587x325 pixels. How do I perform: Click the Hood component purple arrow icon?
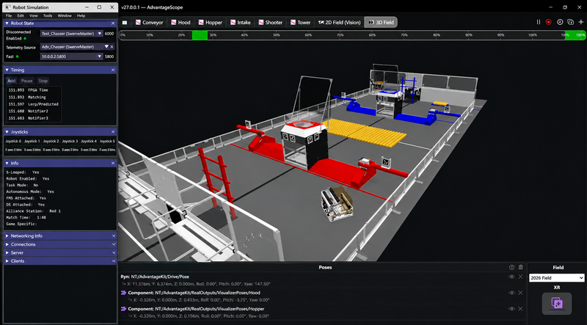coord(123,293)
